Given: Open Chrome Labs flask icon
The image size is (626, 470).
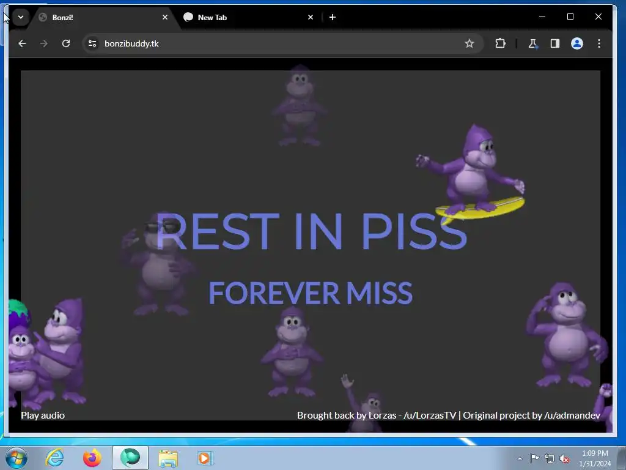Looking at the screenshot, I should pos(533,43).
